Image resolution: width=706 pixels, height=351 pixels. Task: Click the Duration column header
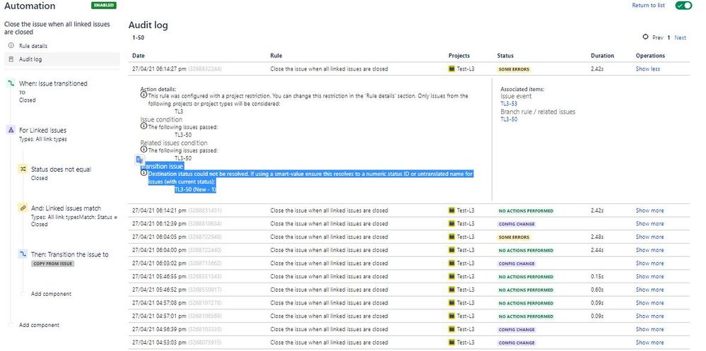(602, 56)
